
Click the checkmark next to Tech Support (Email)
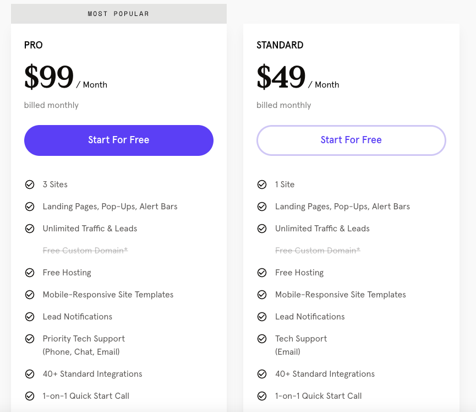pos(262,339)
